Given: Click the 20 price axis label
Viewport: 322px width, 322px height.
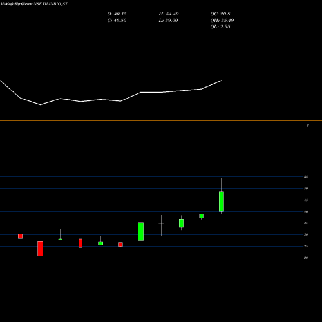Looking at the screenshot, I should (x=306, y=258).
